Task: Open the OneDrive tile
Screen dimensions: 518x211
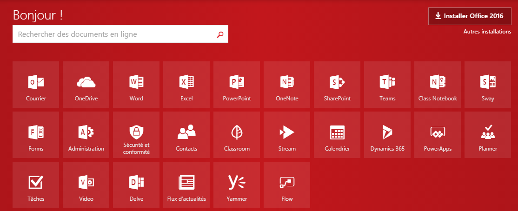Action: pyautogui.click(x=86, y=85)
